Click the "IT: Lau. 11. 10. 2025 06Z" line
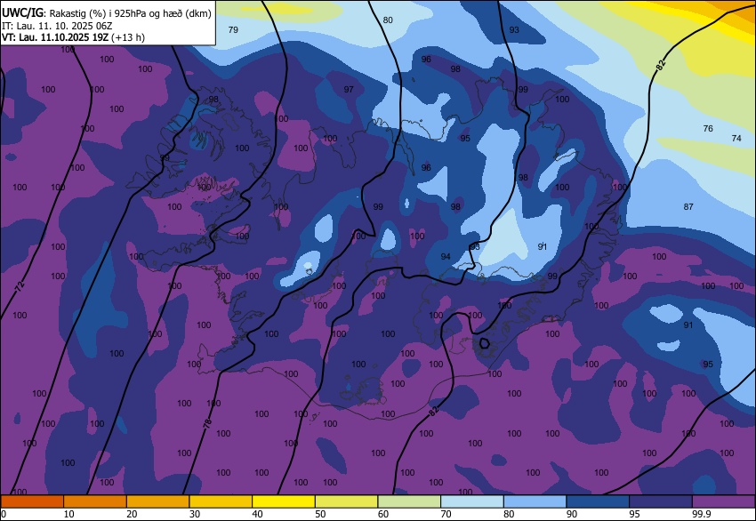This screenshot has height=521, width=756. pyautogui.click(x=57, y=26)
